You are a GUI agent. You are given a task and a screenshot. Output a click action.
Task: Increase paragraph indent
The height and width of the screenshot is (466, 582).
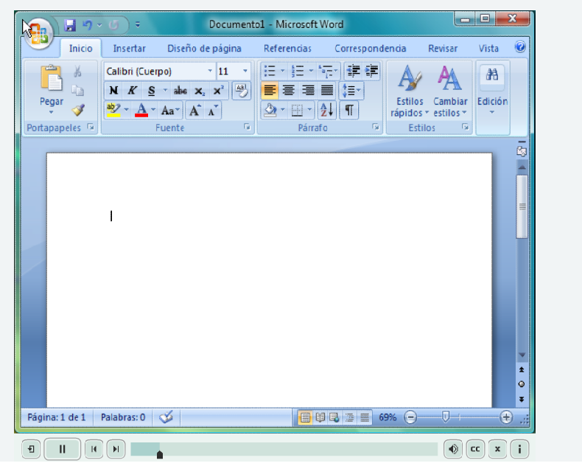point(371,71)
